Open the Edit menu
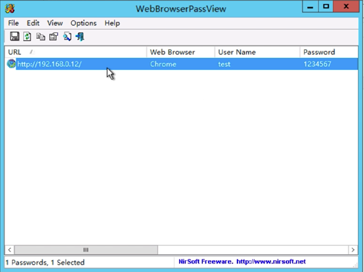This screenshot has height=272, width=364. 33,23
